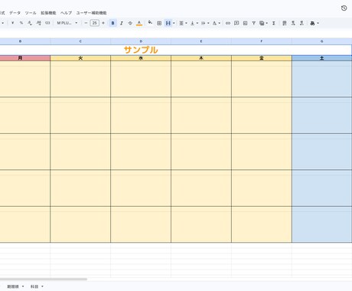
Task: Open filter views icon
Action: click(262, 23)
